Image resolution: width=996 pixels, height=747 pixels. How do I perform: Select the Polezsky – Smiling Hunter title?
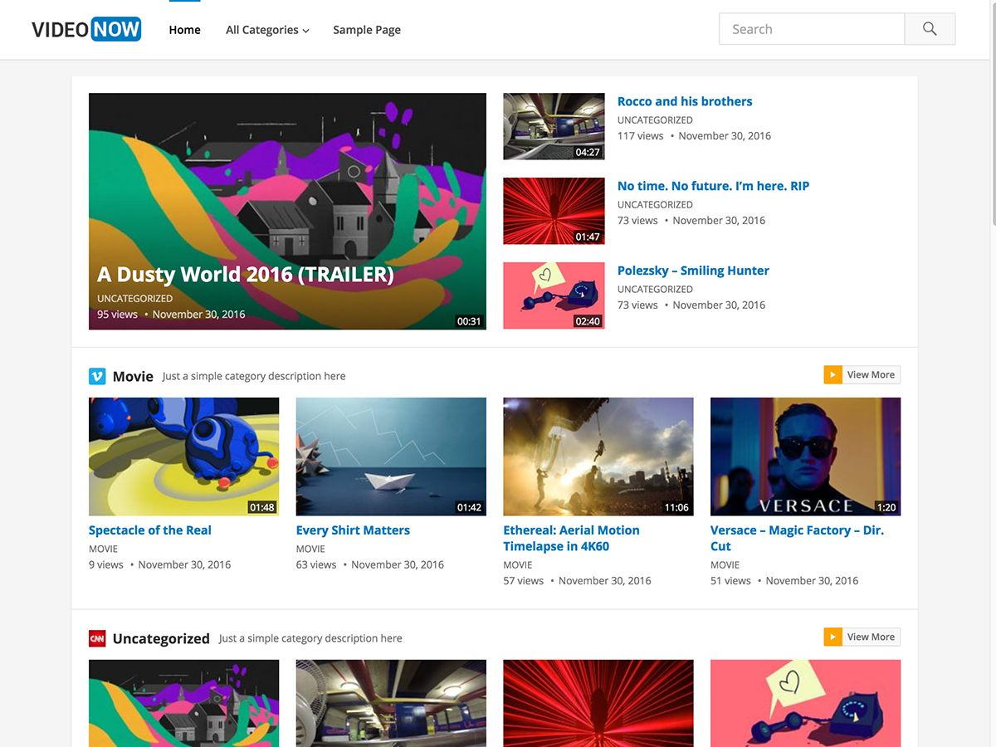click(693, 271)
